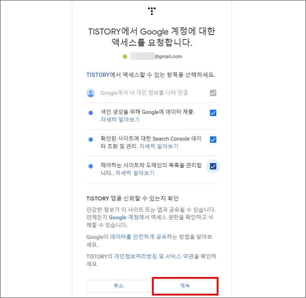Uncheck the 사이트와 도메인 목록 관리 checkbox

pos(213,166)
